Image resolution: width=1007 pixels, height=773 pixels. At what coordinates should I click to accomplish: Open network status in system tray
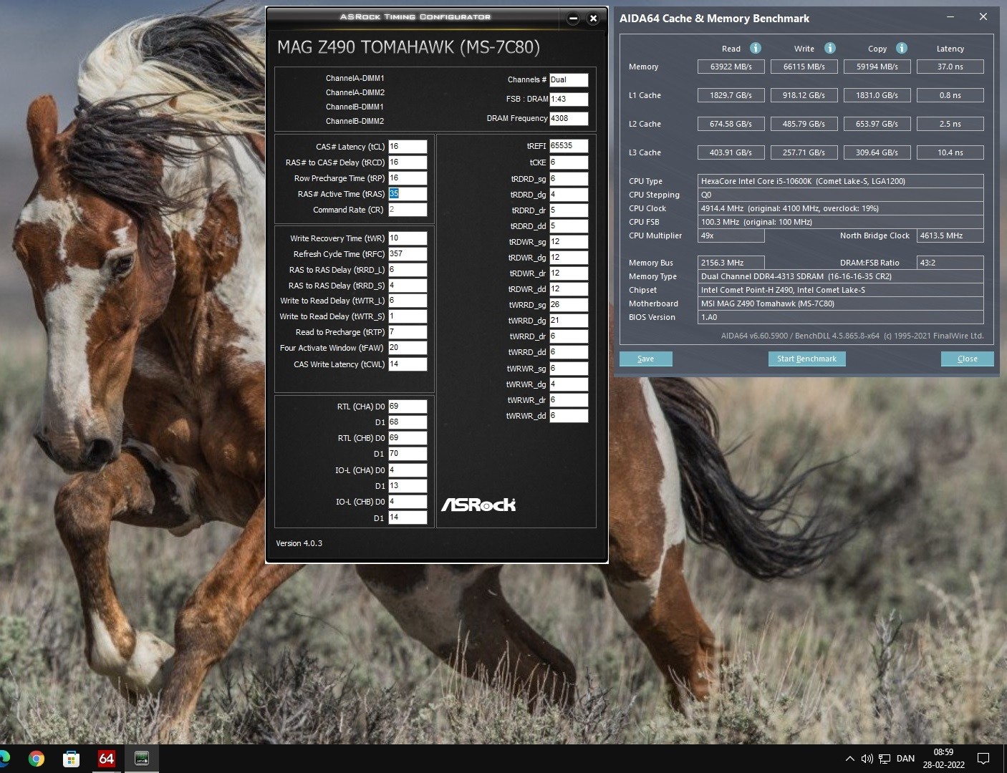885,759
